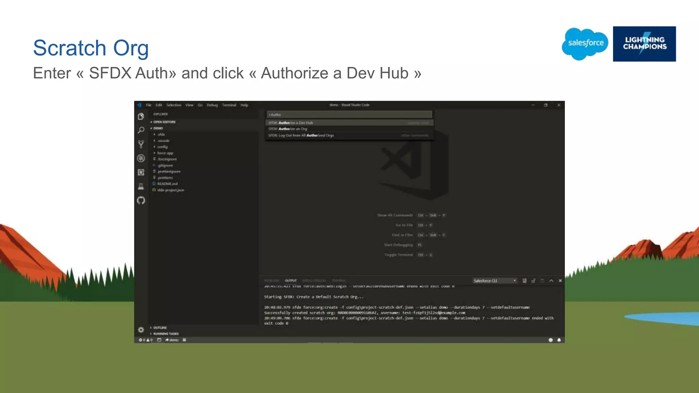Image resolution: width=699 pixels, height=393 pixels.
Task: Open the Extensions view icon
Action: pyautogui.click(x=141, y=172)
